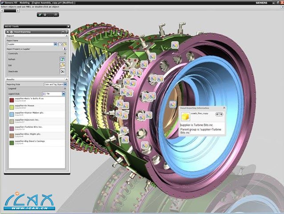Select legend row supplier=Nuts 'n Bolts R us
Viewport: 284px width, 214px height.
(x=37, y=100)
